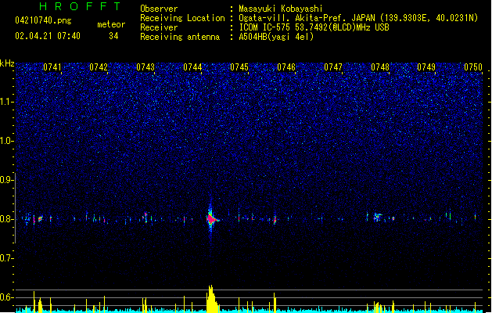Image resolution: width=492 pixels, height=313 pixels.
Task: Click the date stamp 02.04.21 07:40
Action: 48,36
